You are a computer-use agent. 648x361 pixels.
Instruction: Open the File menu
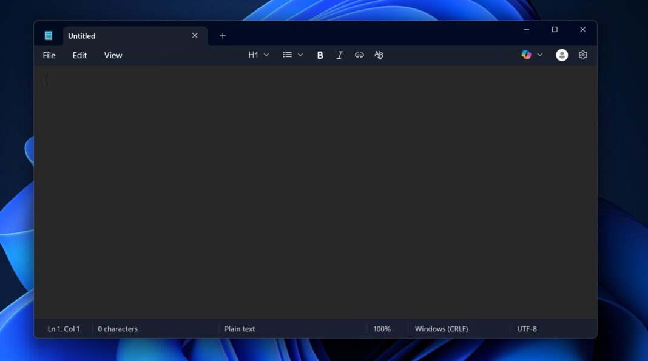(x=48, y=55)
